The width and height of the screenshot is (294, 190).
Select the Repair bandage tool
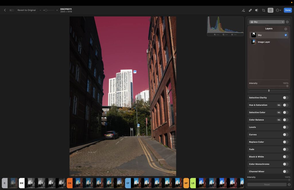tap(250, 10)
